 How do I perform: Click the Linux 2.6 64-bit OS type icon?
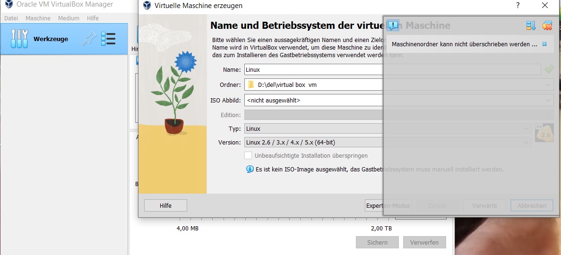point(544,133)
